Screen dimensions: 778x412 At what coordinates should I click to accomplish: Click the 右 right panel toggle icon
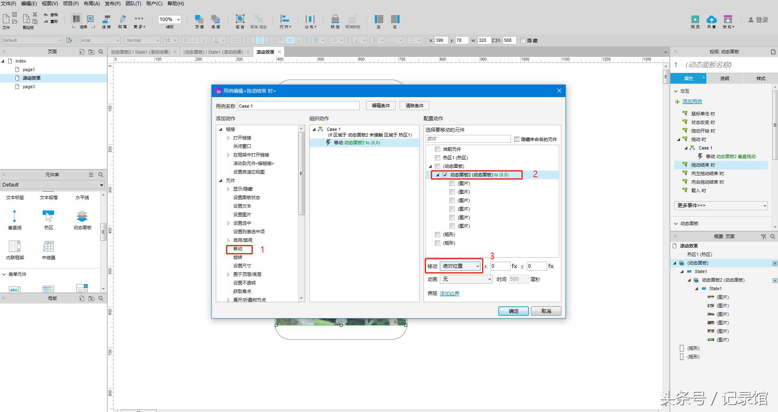tap(395, 19)
